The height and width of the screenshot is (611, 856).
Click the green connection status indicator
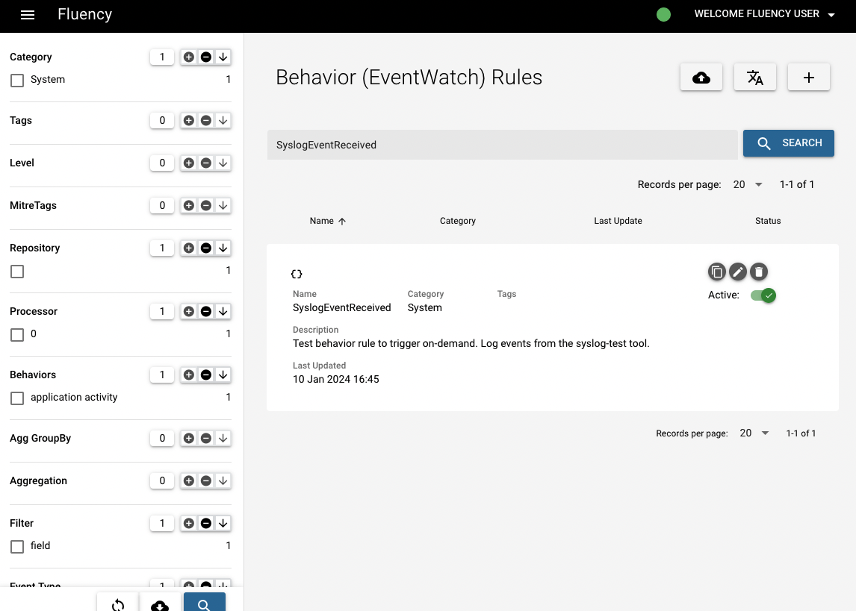663,15
